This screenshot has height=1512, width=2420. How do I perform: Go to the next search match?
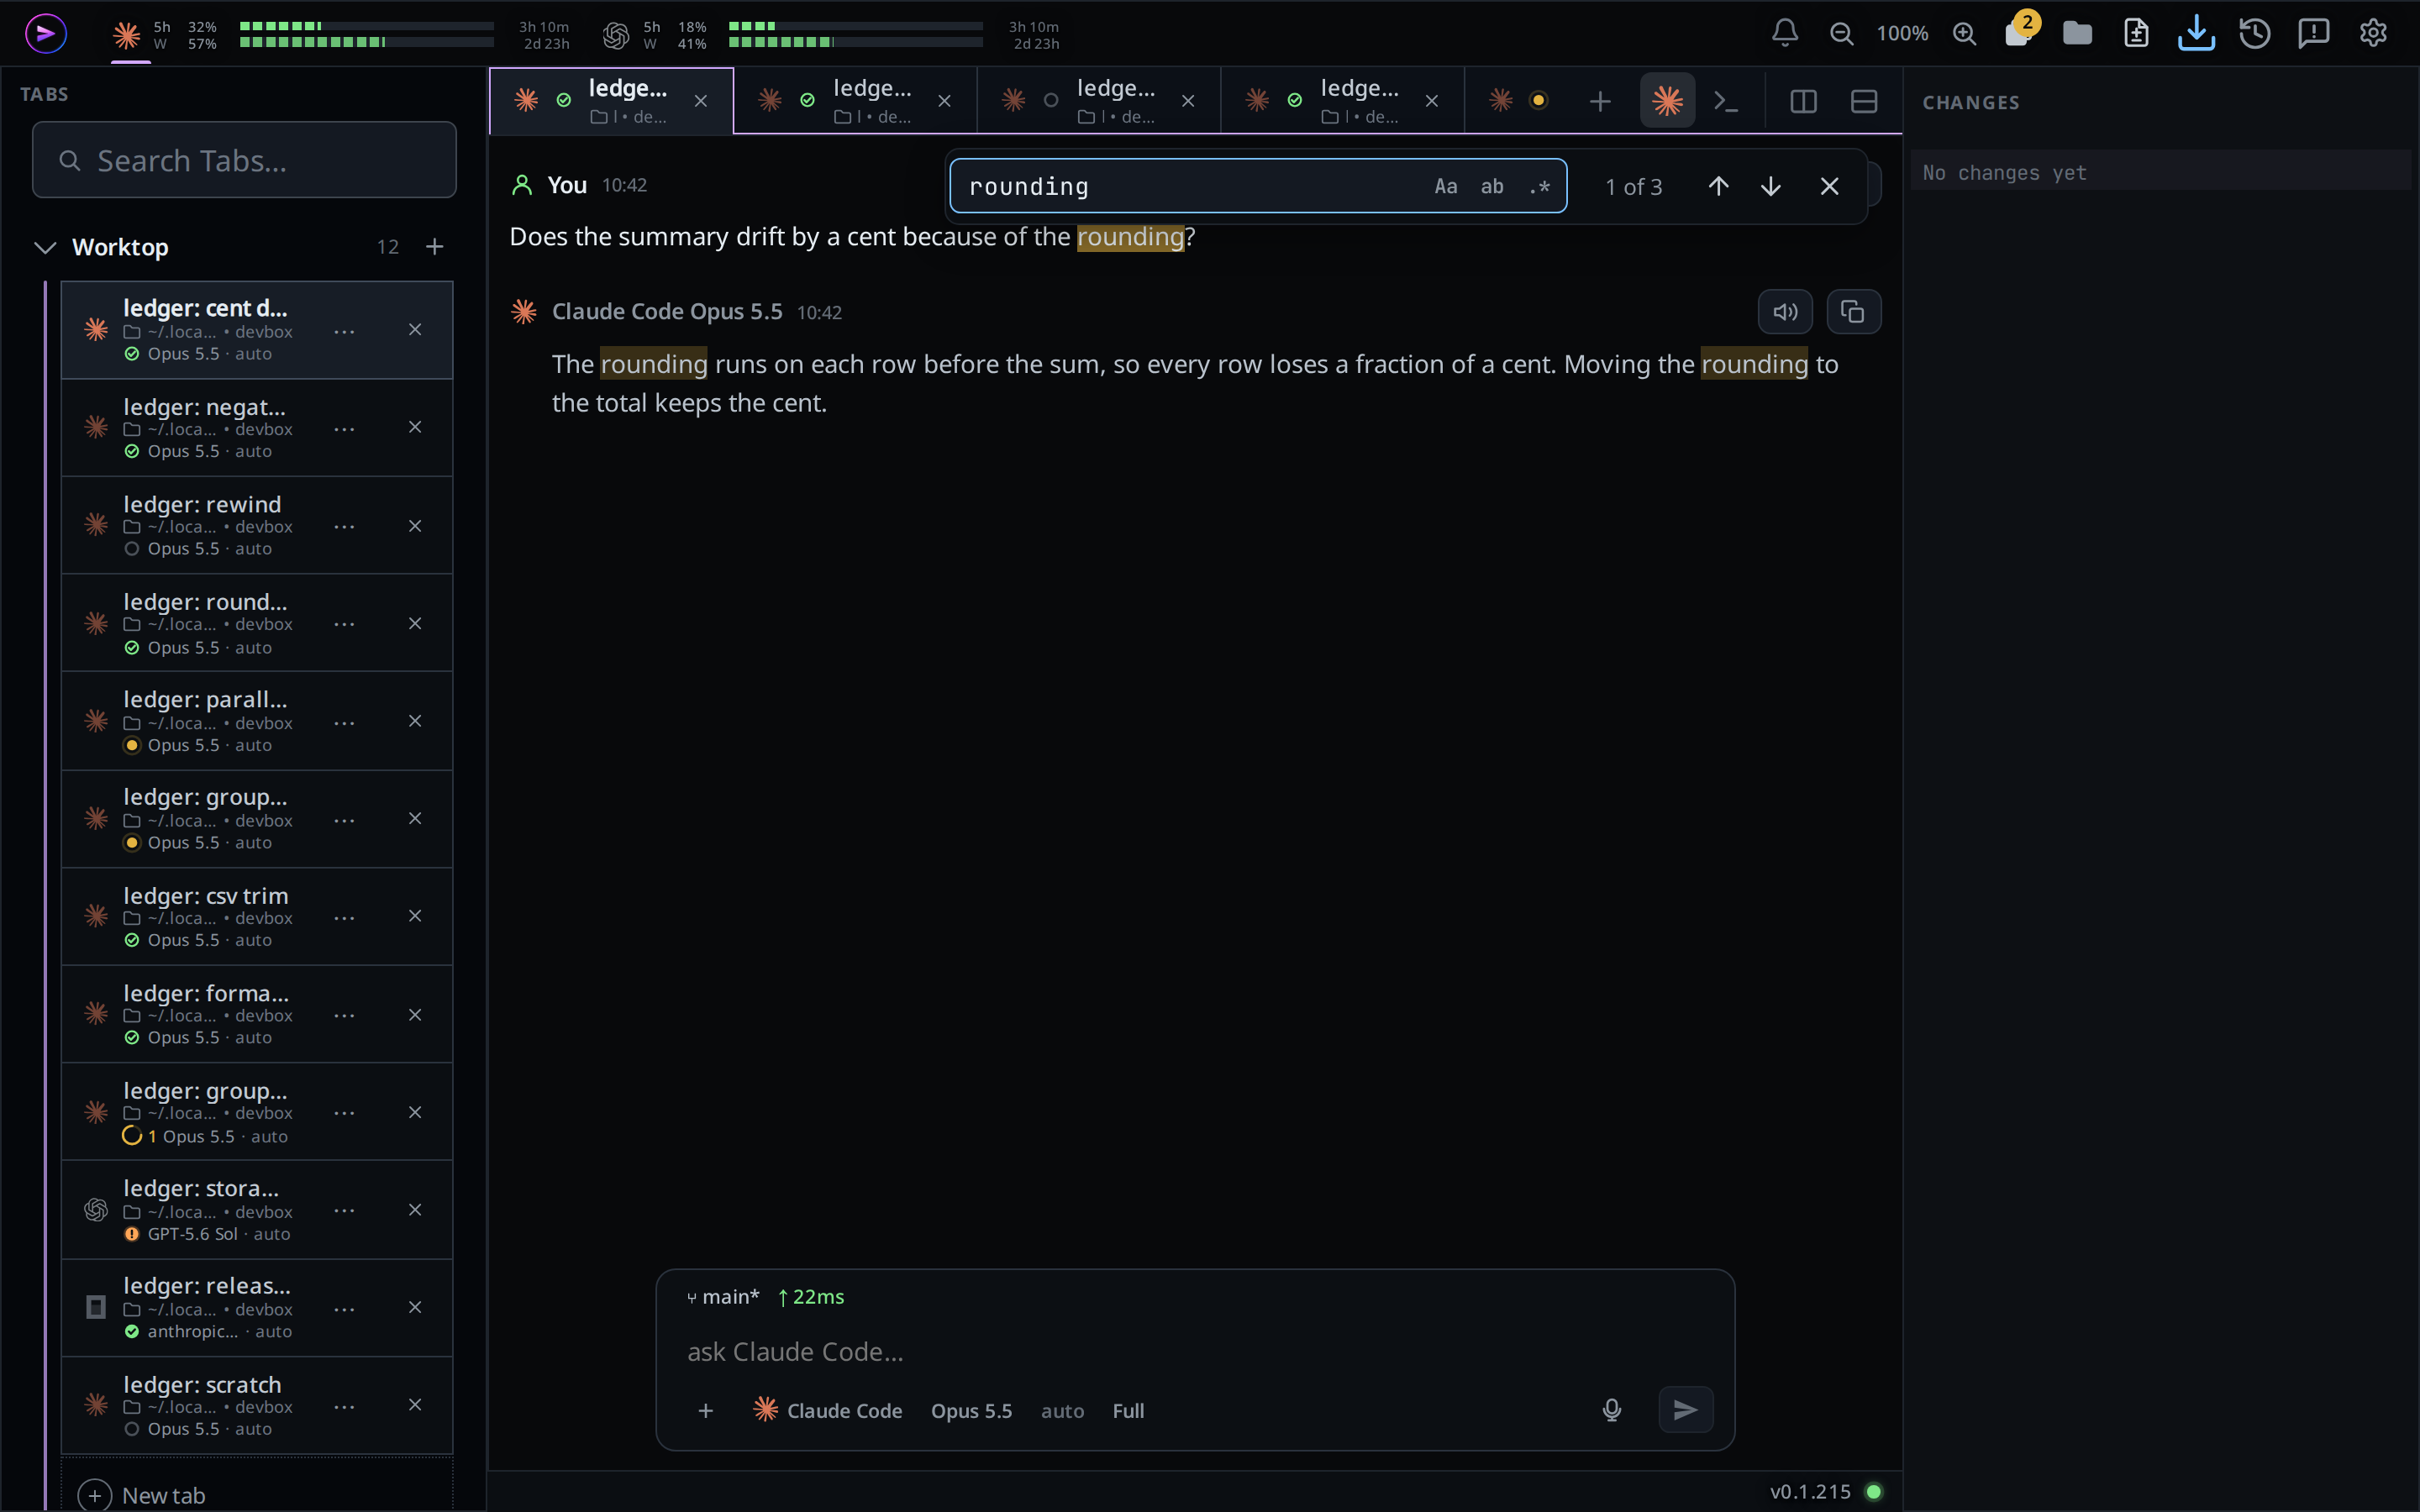(1771, 186)
